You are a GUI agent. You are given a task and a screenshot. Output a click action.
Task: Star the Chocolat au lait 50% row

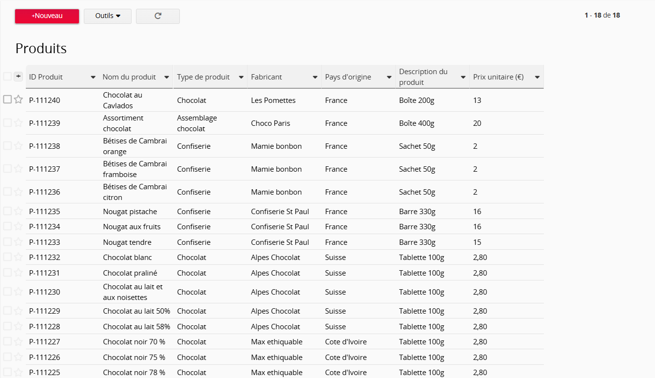pos(19,311)
